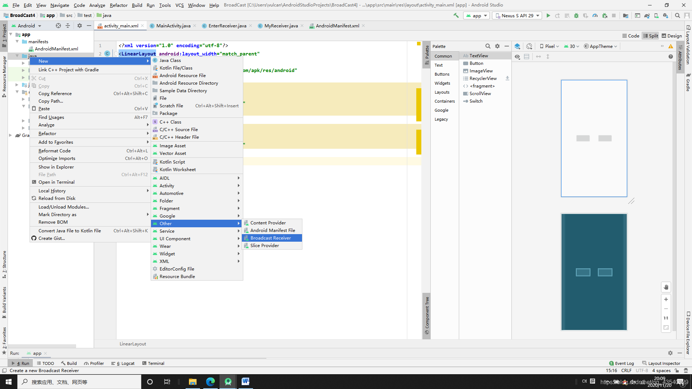Screen dimensions: 692x389
Task: Click the Search Everywhere magnifier icon
Action: pos(678,15)
